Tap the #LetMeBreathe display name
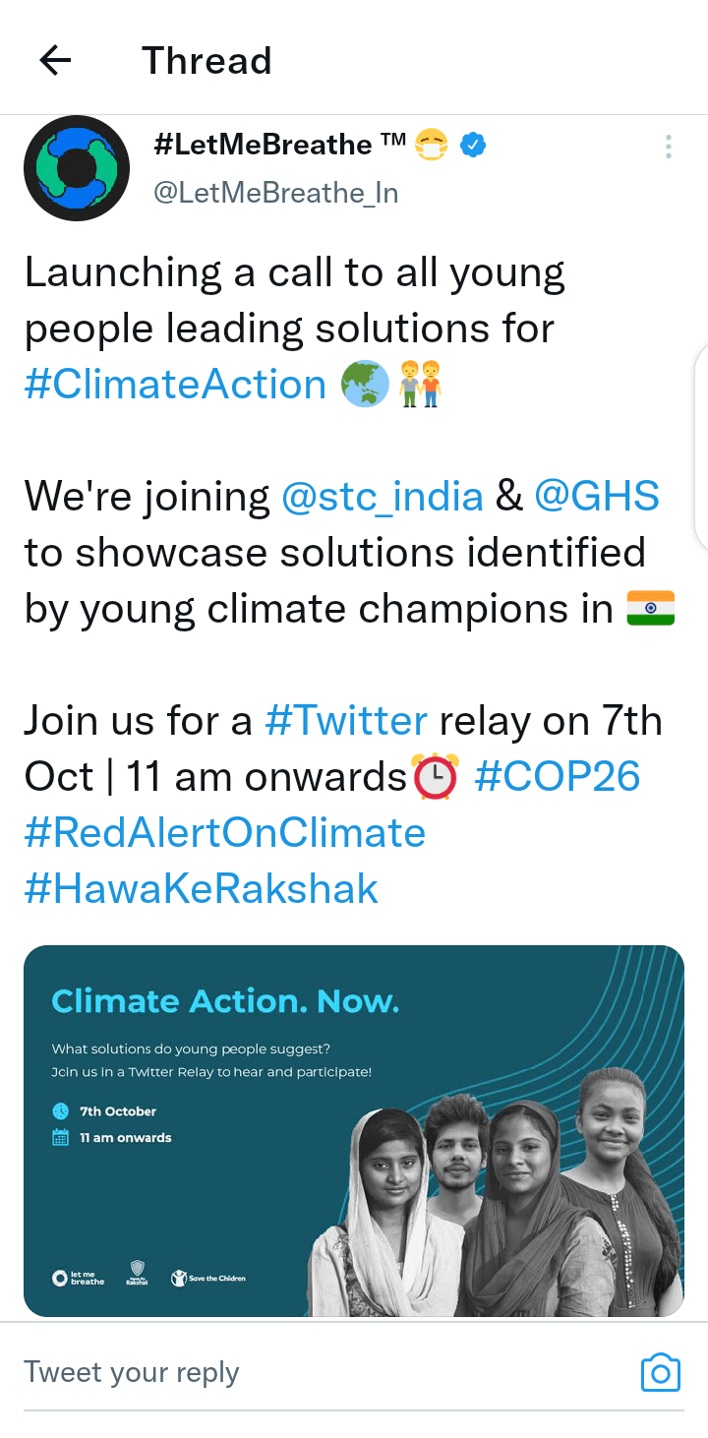This screenshot has height=1438, width=708. 263,146
